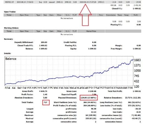Click the red-boxed Maximal Drawdown value

88,98
